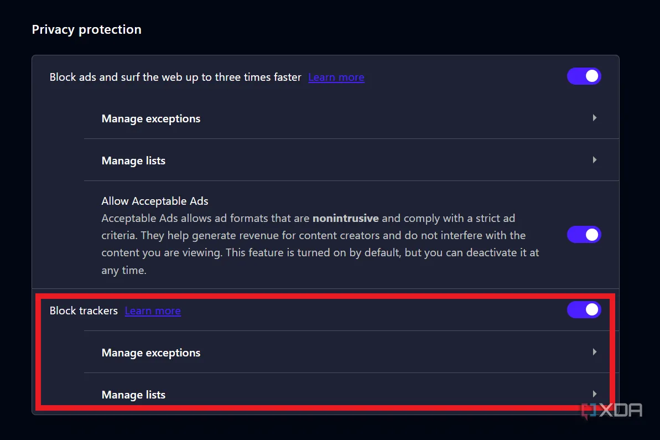660x440 pixels.
Task: Open Manage lists under Block ads
Action: point(133,161)
